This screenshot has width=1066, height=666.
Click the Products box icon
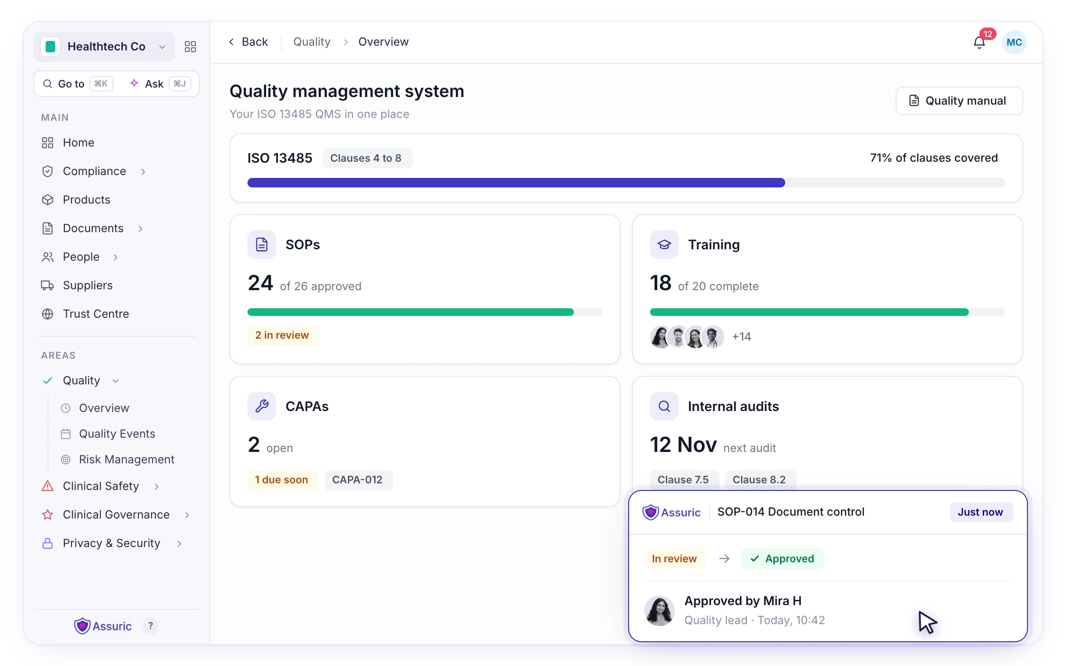tap(48, 200)
